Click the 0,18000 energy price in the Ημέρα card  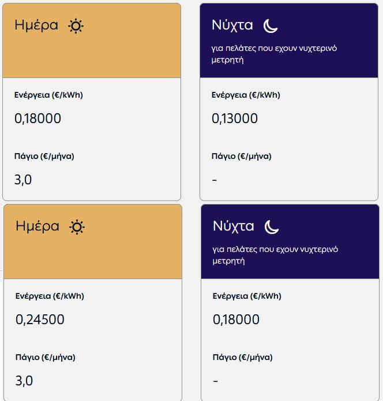[37, 118]
